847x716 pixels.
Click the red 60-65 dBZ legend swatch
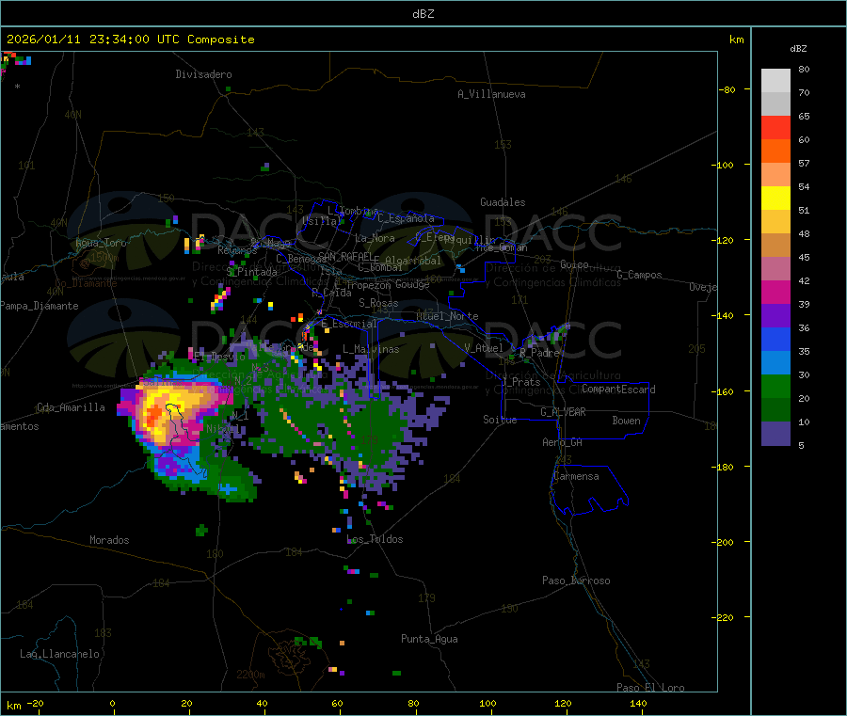(775, 127)
